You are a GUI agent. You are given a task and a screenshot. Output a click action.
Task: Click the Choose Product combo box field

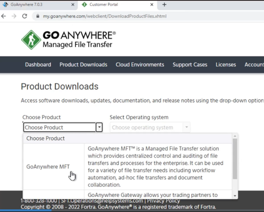click(x=60, y=127)
